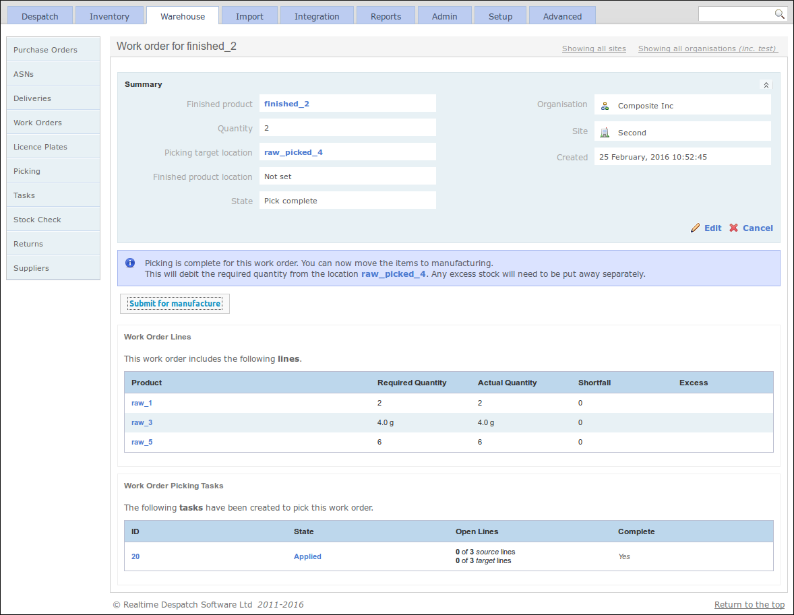This screenshot has width=794, height=615.
Task: Open Deliveries in sidebar
Action: point(53,98)
